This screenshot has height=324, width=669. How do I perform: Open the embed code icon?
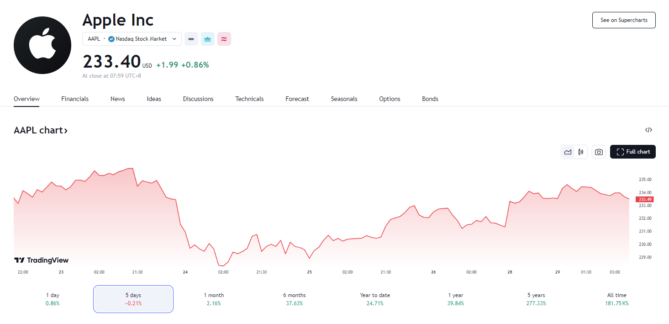tap(648, 130)
